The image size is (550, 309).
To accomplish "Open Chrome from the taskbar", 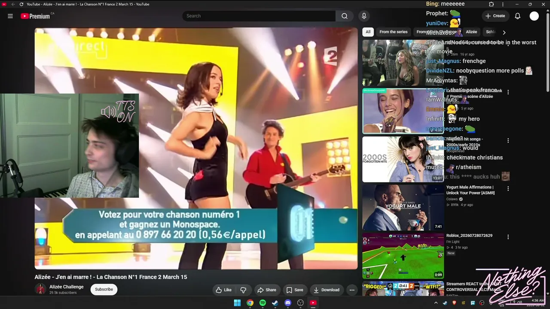I will 250,303.
